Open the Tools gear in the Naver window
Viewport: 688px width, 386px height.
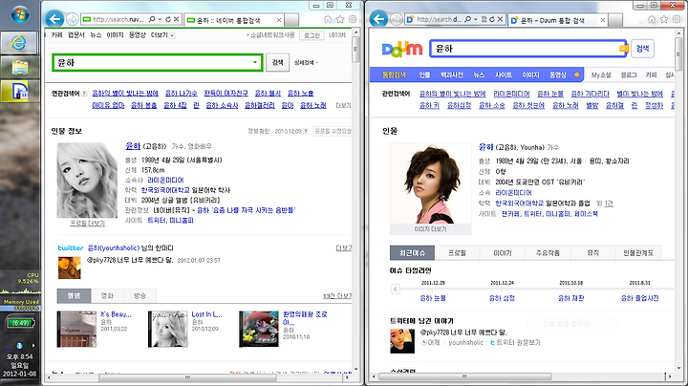coord(353,19)
